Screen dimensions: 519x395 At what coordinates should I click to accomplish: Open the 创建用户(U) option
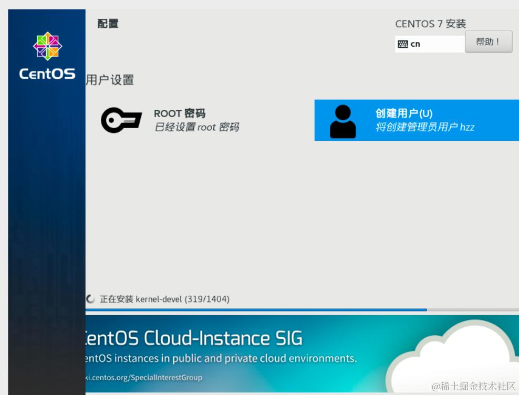point(417,120)
